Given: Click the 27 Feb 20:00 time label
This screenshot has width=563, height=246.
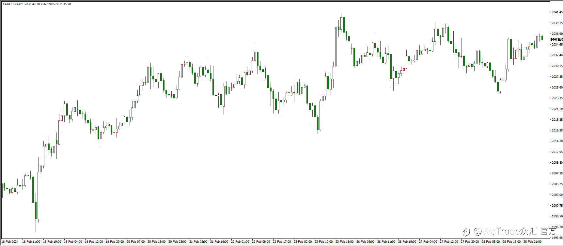Looking at the screenshot, I should coord(470,242).
